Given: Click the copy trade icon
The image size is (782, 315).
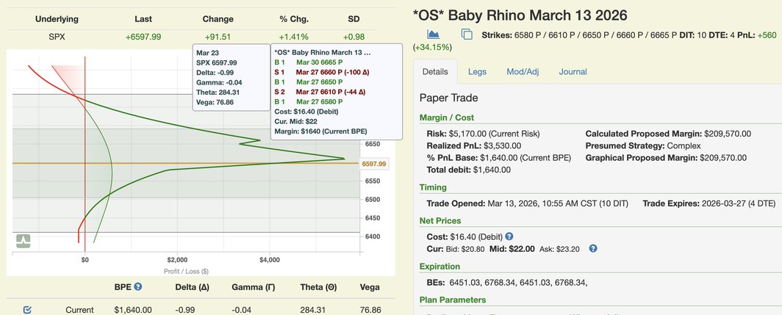Looking at the screenshot, I should point(467,35).
